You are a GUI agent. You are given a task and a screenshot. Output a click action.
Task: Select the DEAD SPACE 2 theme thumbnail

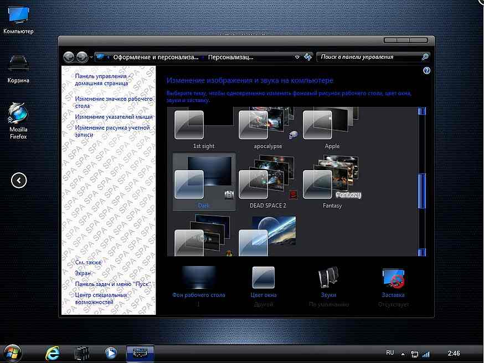(x=266, y=179)
